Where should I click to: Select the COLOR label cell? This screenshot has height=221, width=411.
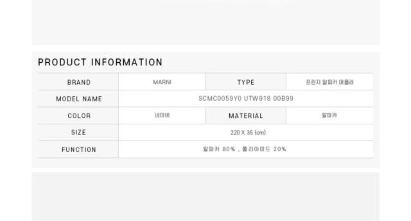pos(78,116)
